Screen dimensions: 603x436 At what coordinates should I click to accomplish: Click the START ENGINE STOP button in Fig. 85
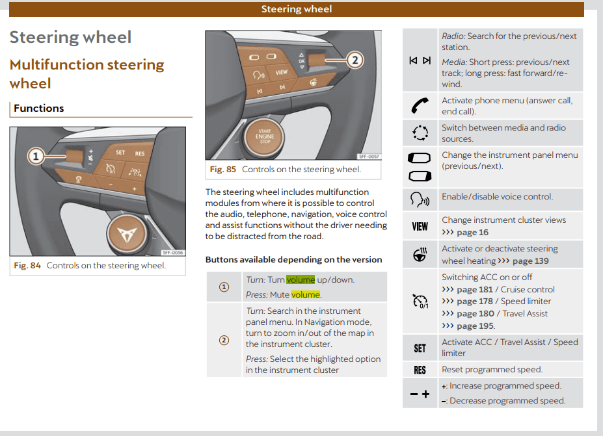(x=265, y=137)
